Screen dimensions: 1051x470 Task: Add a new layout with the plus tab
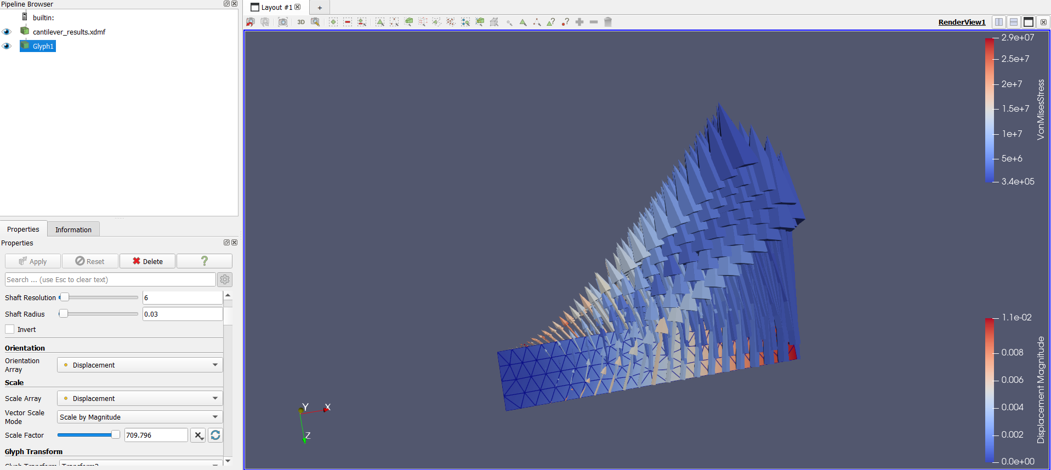320,8
